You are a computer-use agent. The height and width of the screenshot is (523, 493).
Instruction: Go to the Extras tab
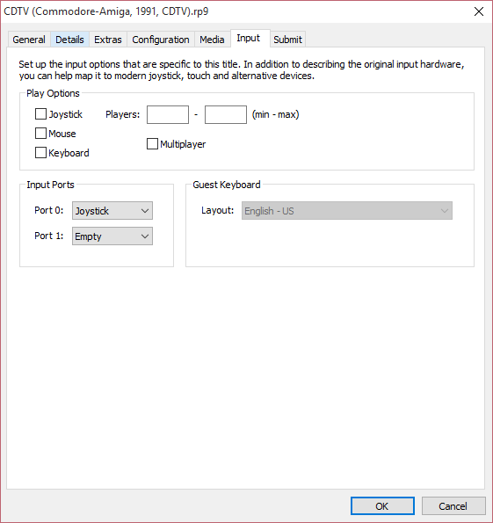[x=108, y=40]
